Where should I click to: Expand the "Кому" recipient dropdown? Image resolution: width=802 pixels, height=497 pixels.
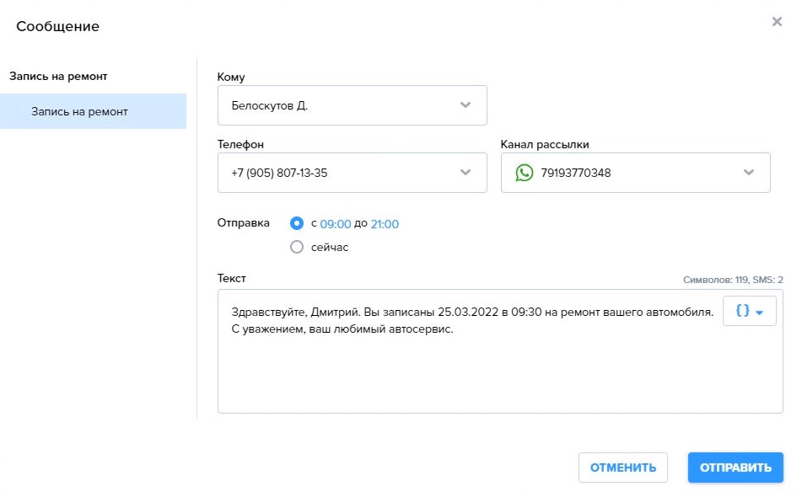pos(465,105)
